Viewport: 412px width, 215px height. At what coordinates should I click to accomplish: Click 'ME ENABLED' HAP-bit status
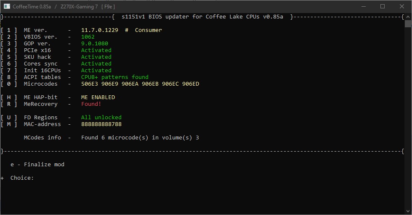98,97
